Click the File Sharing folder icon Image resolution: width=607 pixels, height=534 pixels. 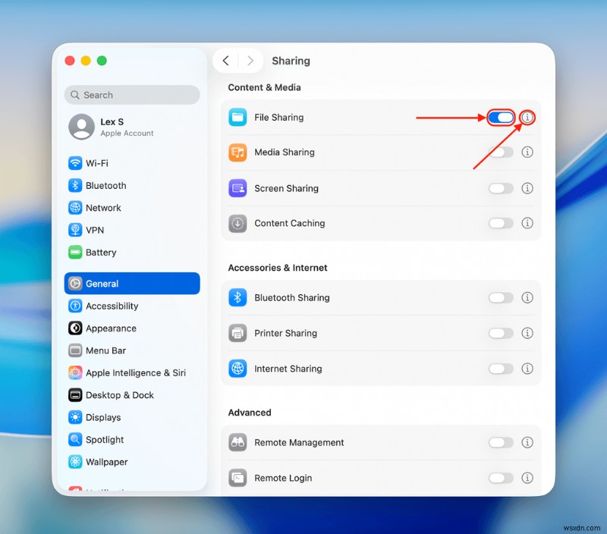click(237, 118)
